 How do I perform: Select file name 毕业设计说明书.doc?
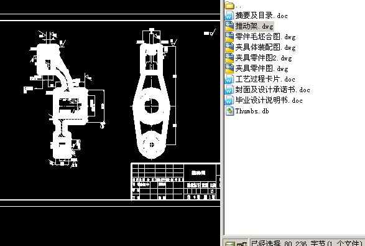point(269,100)
